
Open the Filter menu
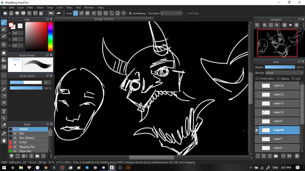(30, 8)
